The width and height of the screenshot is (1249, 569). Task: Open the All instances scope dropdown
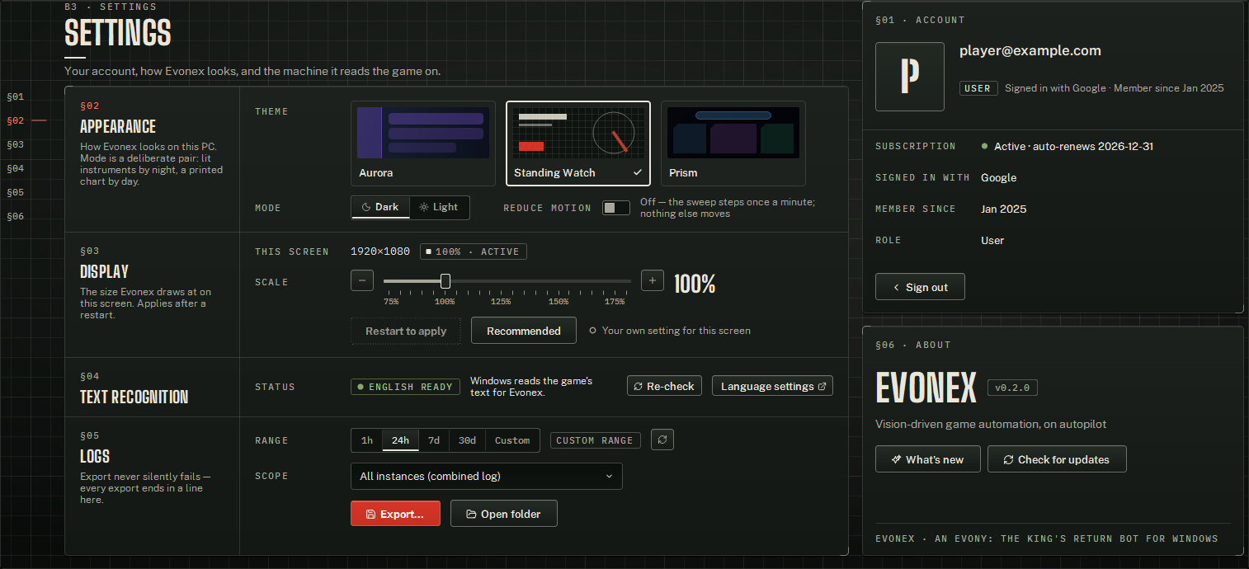click(487, 476)
